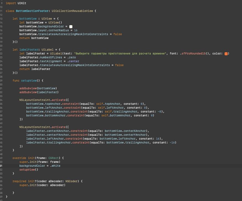This screenshot has width=242, height=201.
Task: Click 'super.init(frame: frame)' call
Action: pos(40,162)
